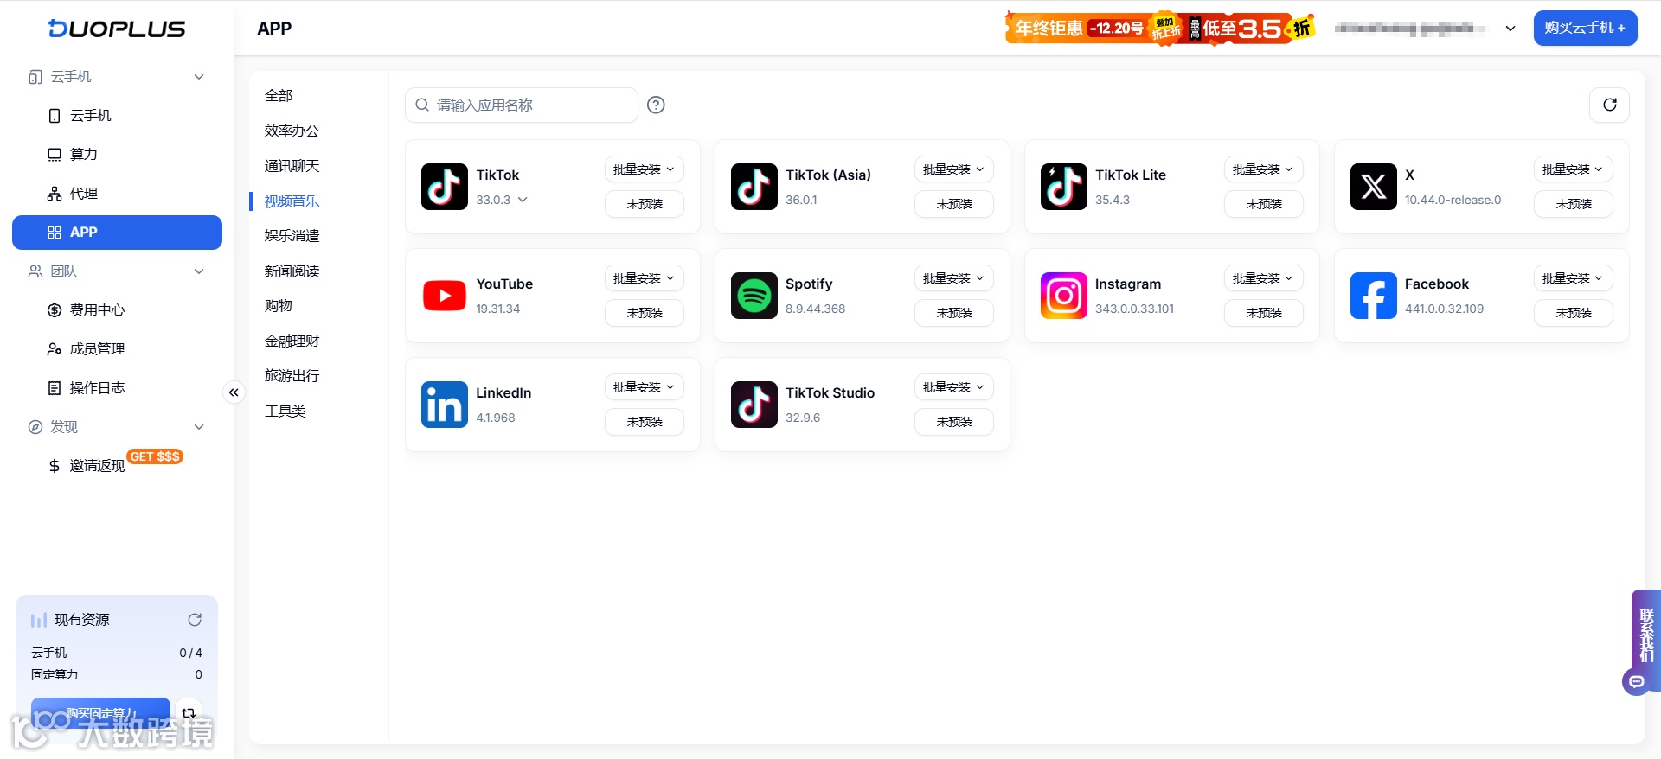The image size is (1661, 759).
Task: Click 未预装 button for TikTok
Action: (x=644, y=204)
